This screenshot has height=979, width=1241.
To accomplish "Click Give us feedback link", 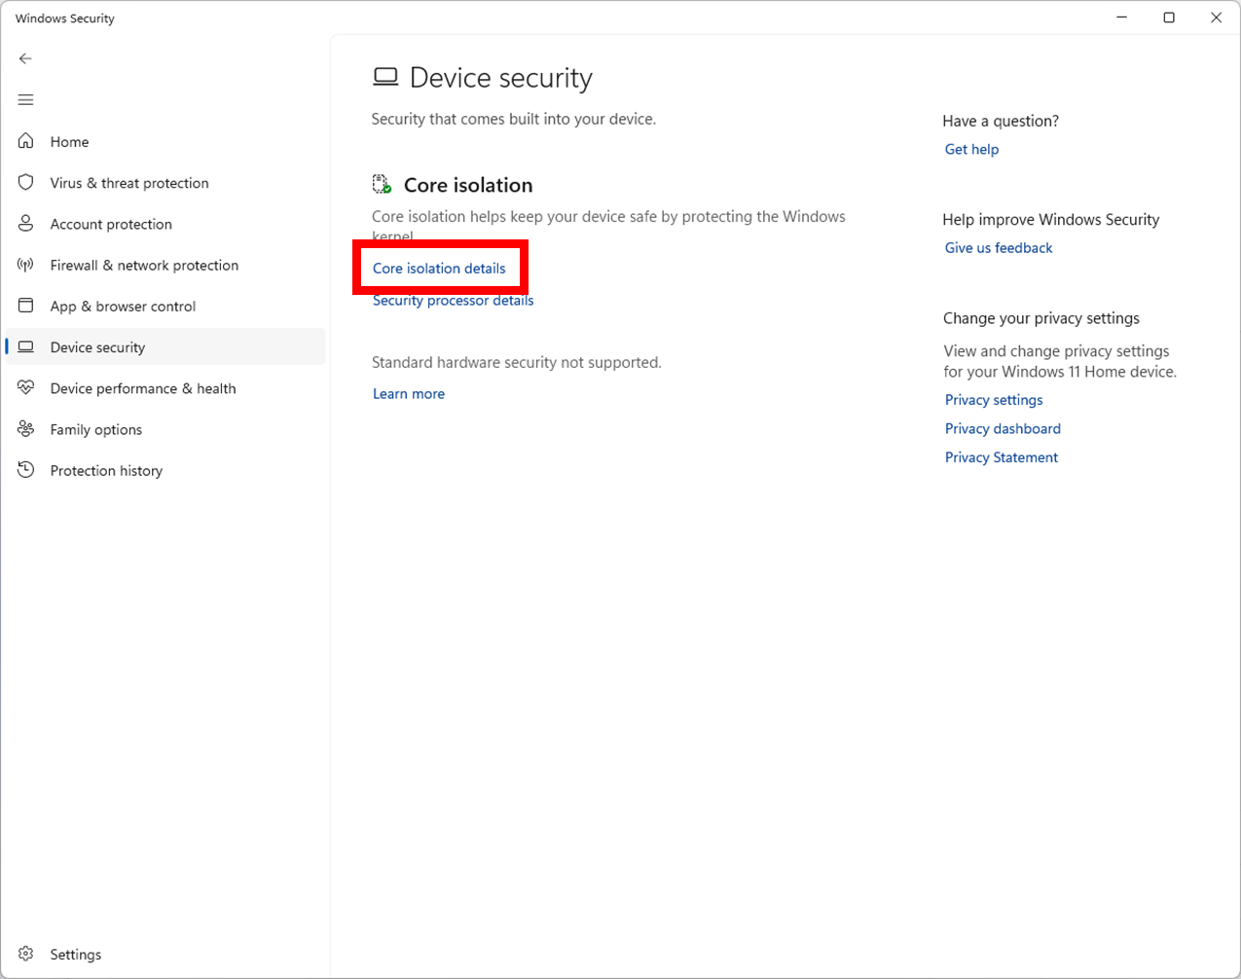I will coord(999,247).
